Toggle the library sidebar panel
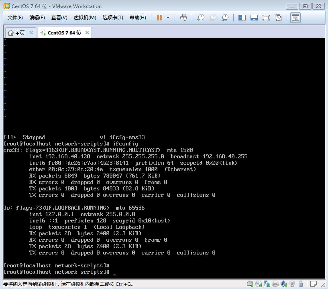The height and width of the screenshot is (289, 328). point(242,18)
